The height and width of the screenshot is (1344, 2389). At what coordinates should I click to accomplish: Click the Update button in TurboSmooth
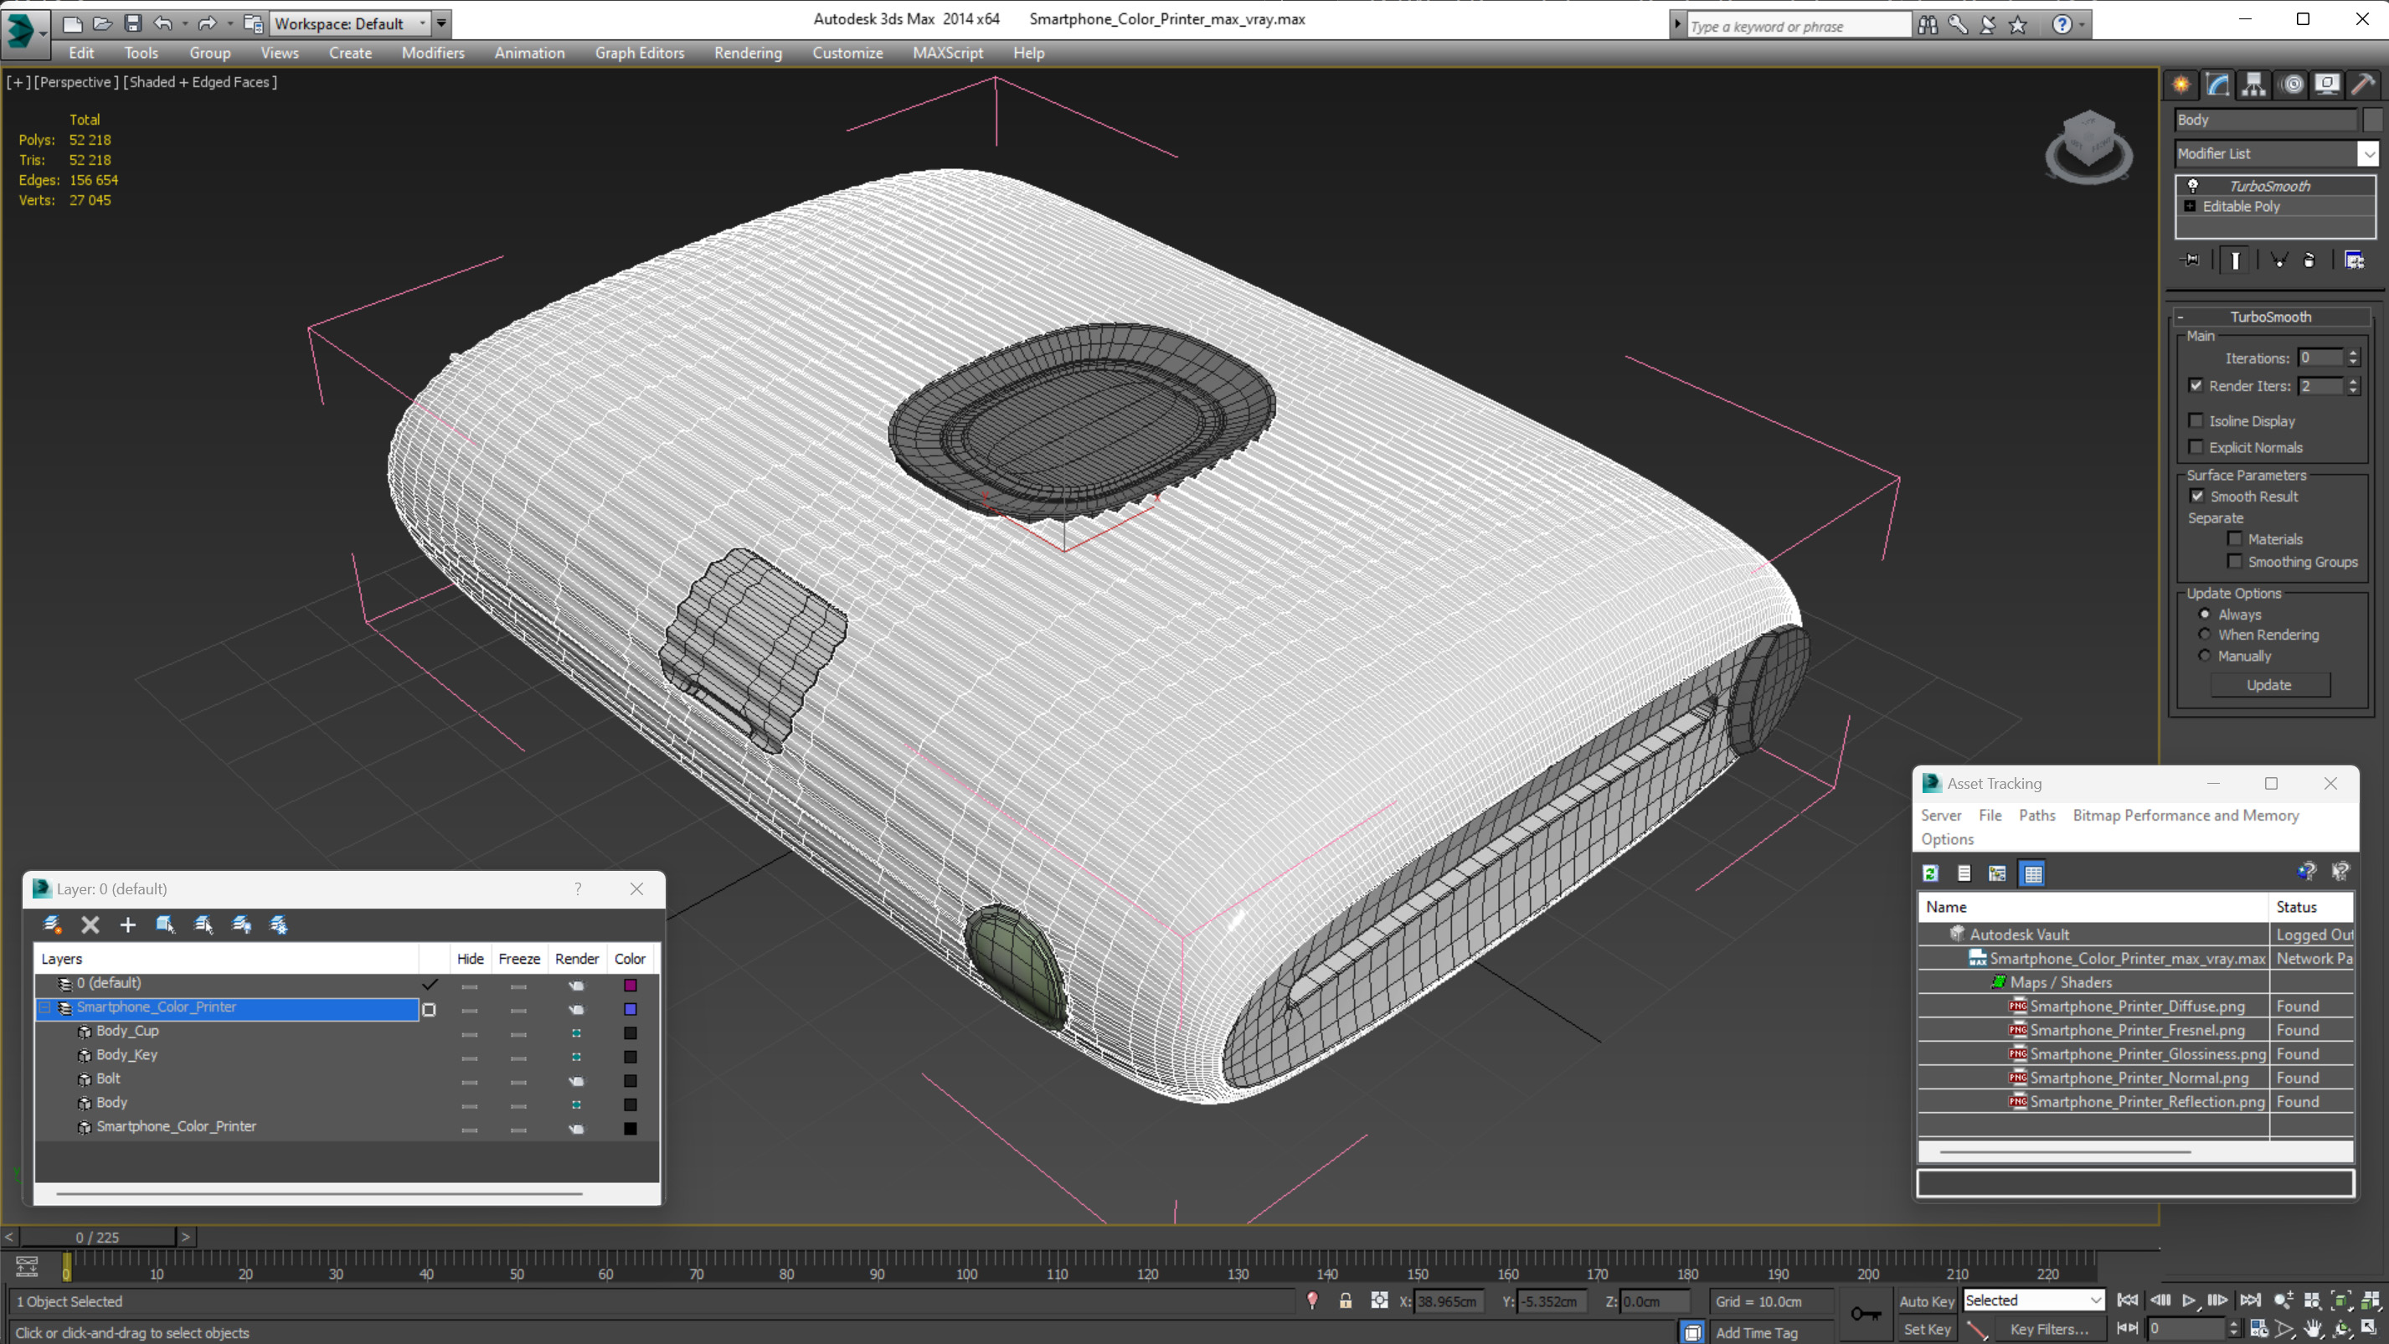pyautogui.click(x=2268, y=684)
